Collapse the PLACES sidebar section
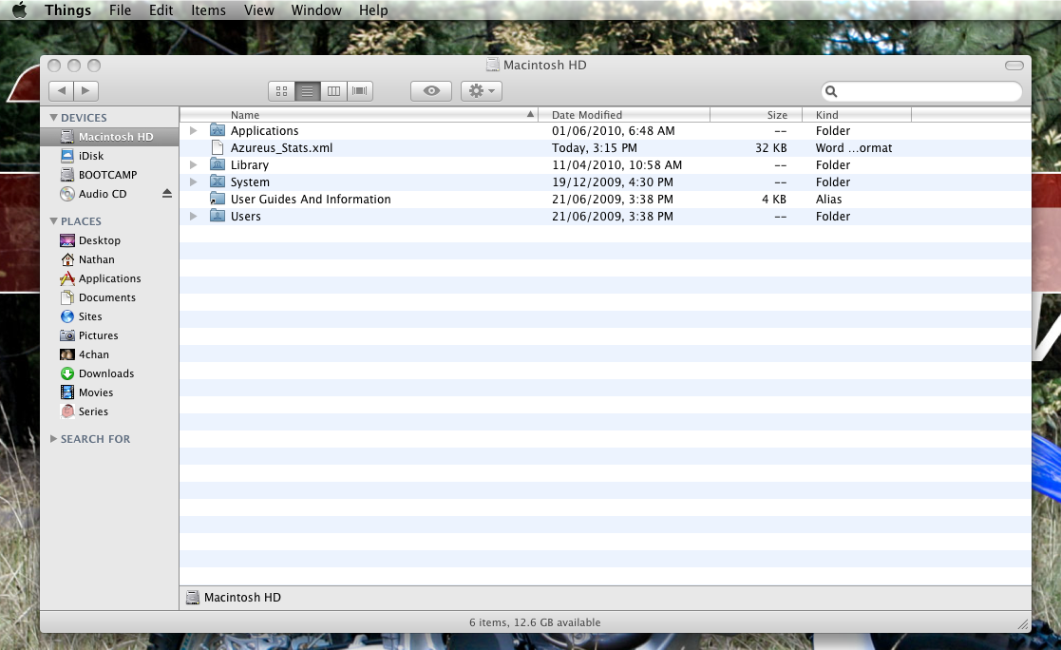This screenshot has width=1061, height=650. click(53, 220)
